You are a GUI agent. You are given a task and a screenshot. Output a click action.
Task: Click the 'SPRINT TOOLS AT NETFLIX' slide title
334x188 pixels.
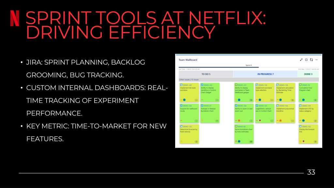point(146,18)
